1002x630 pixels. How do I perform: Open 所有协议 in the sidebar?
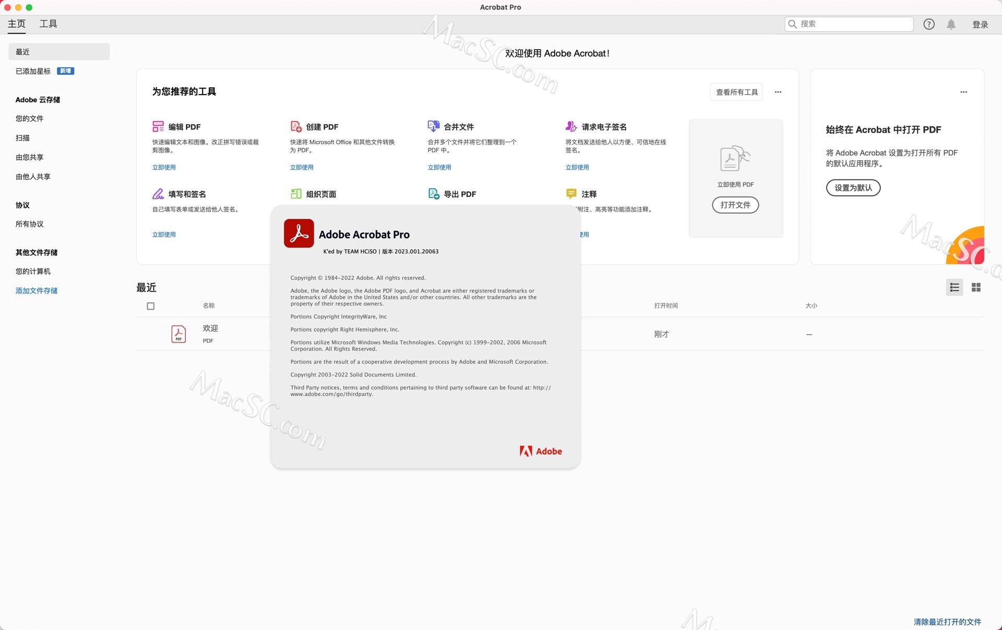30,224
